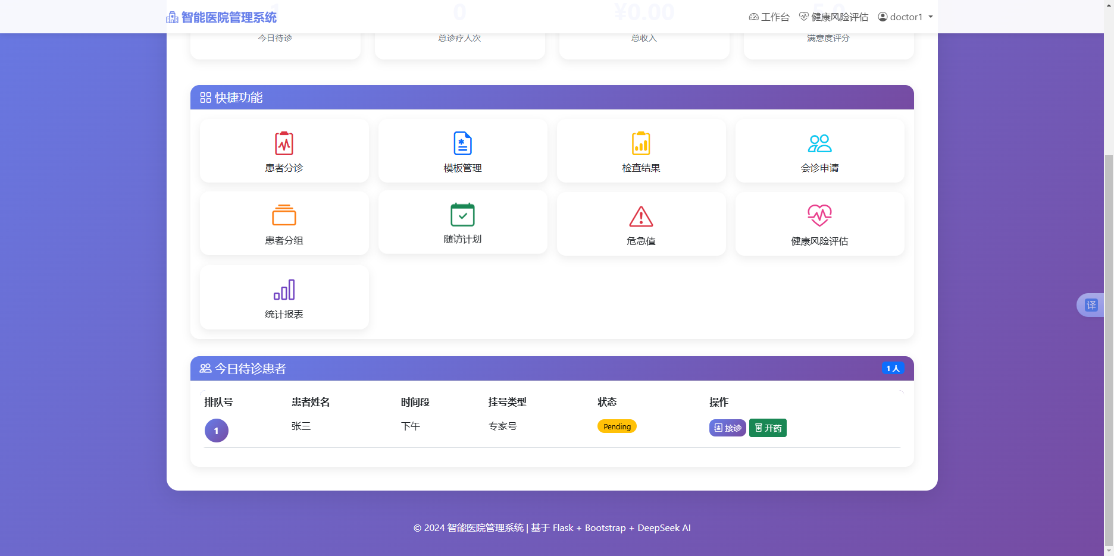Click the doctor1 user icon
Image resolution: width=1114 pixels, height=556 pixels.
pos(883,17)
